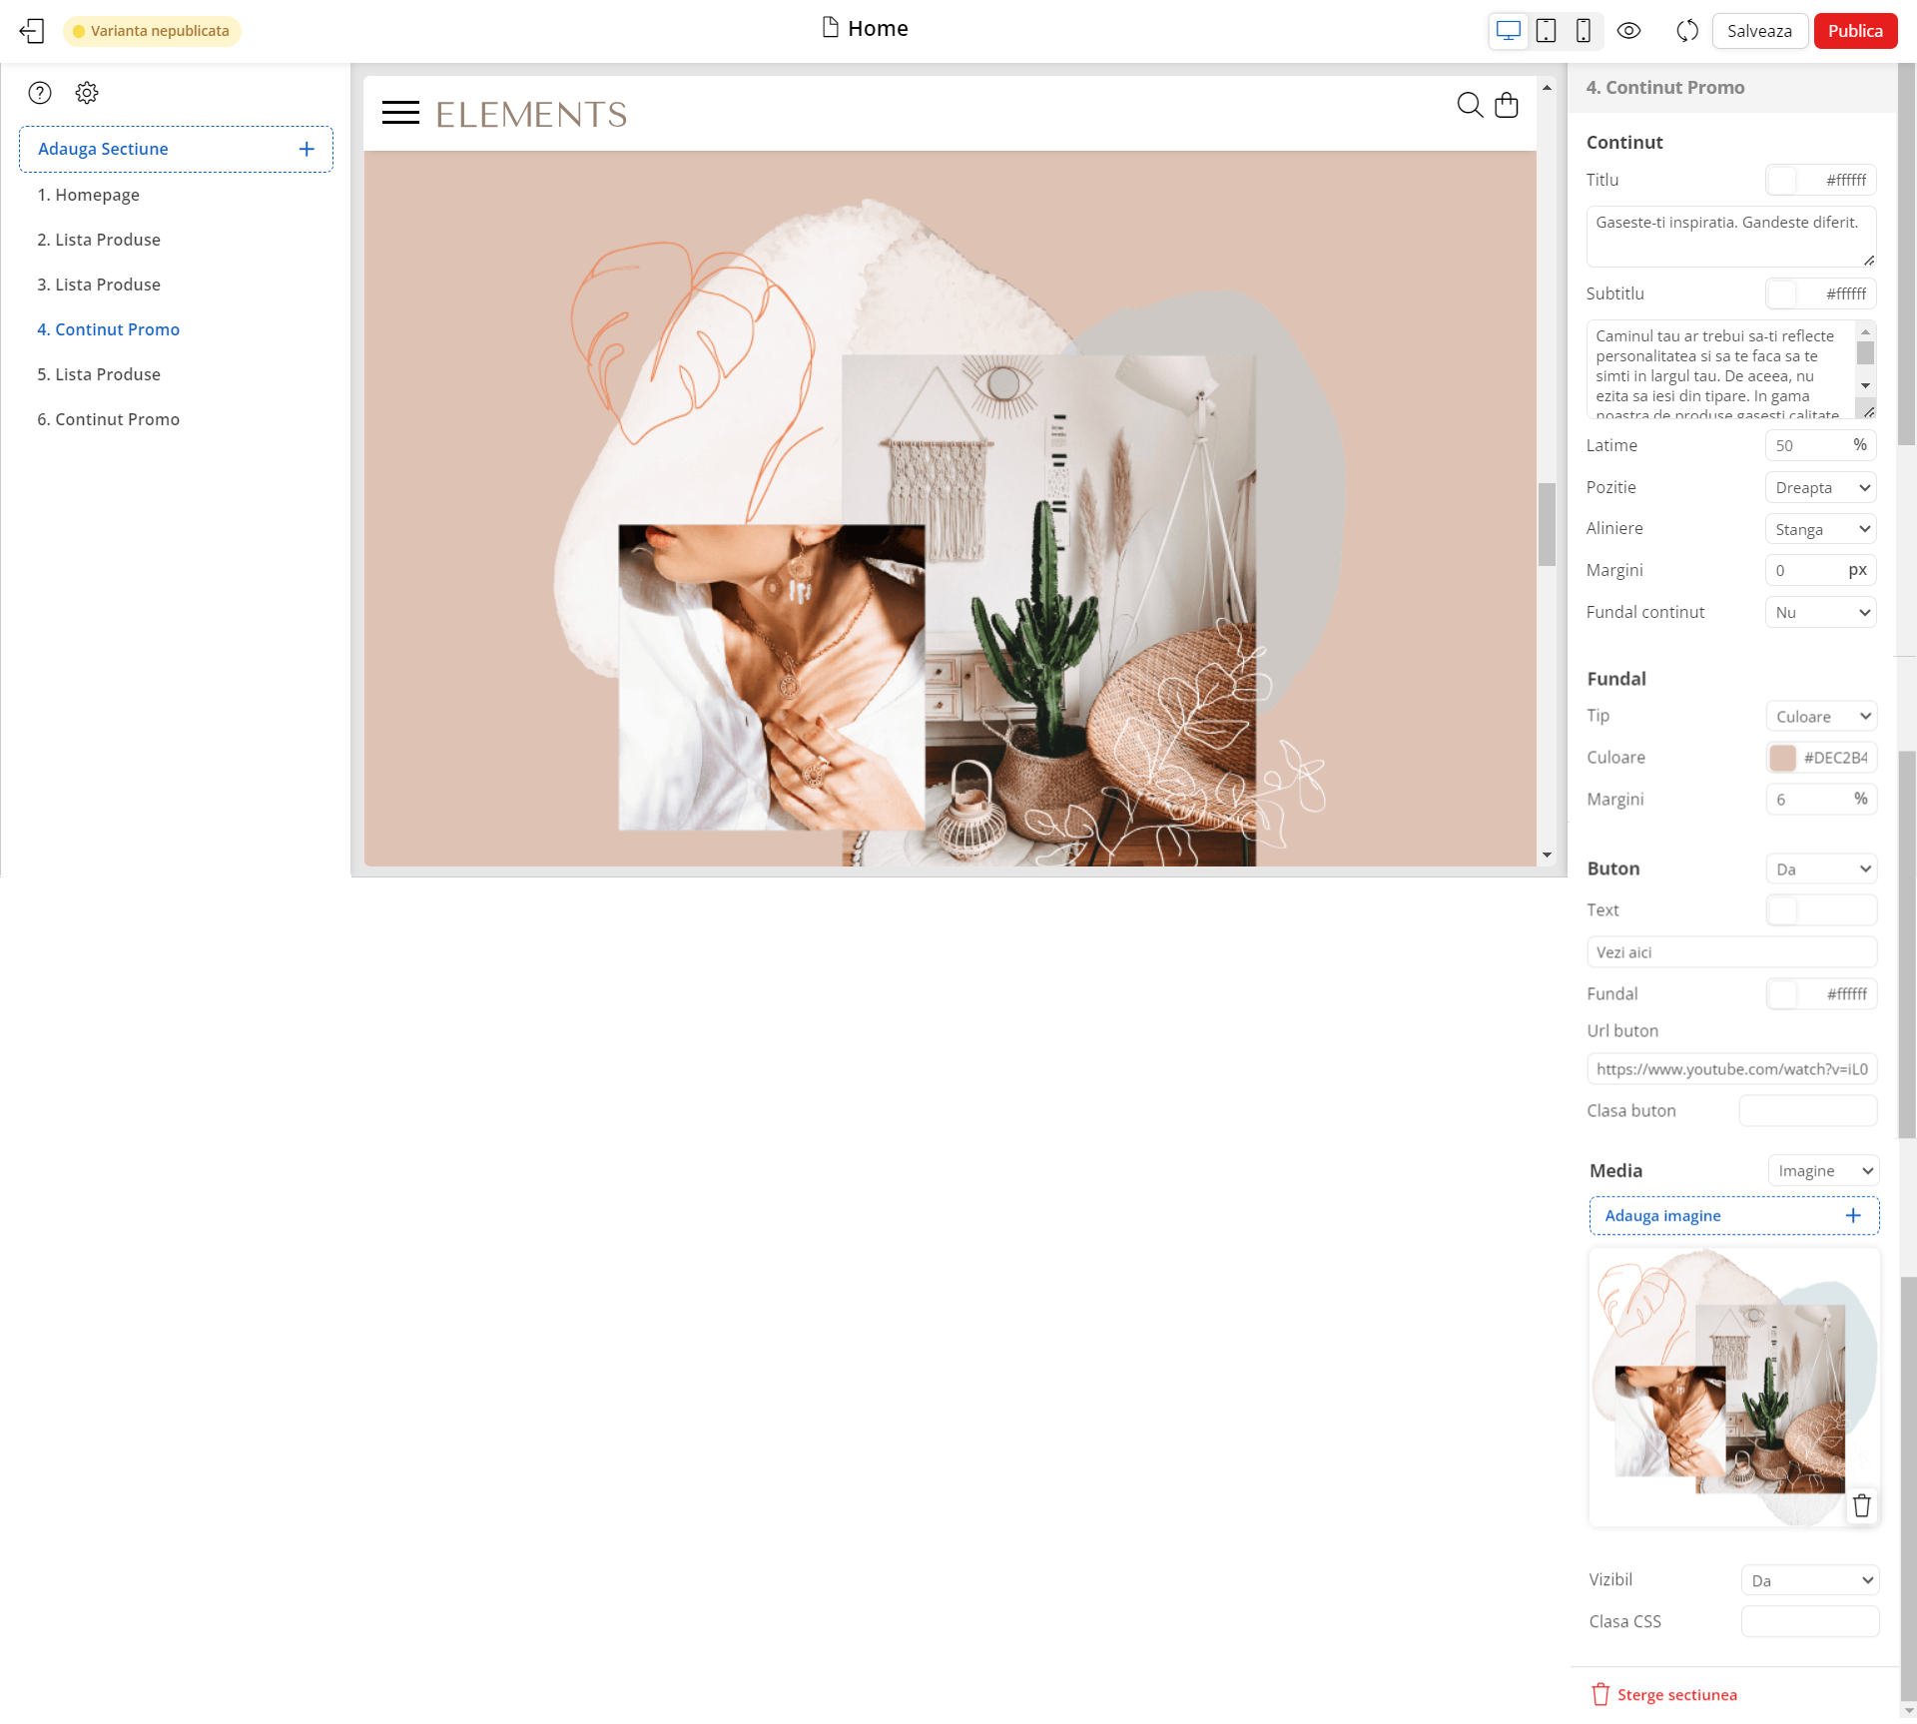Select section 6. Continut Promo

click(108, 419)
